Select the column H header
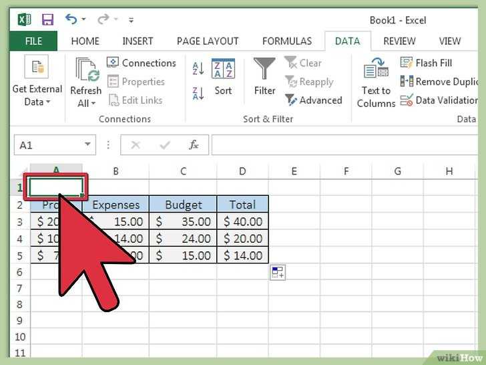 449,171
